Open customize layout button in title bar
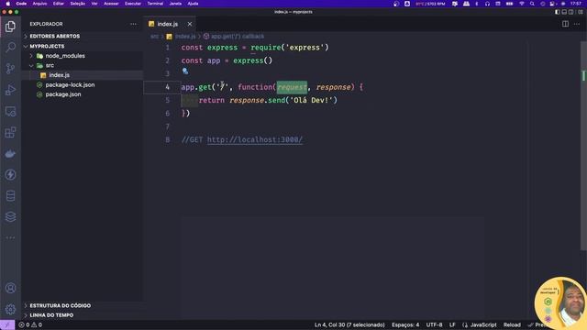Viewport: 587px width, 330px height. point(581,12)
